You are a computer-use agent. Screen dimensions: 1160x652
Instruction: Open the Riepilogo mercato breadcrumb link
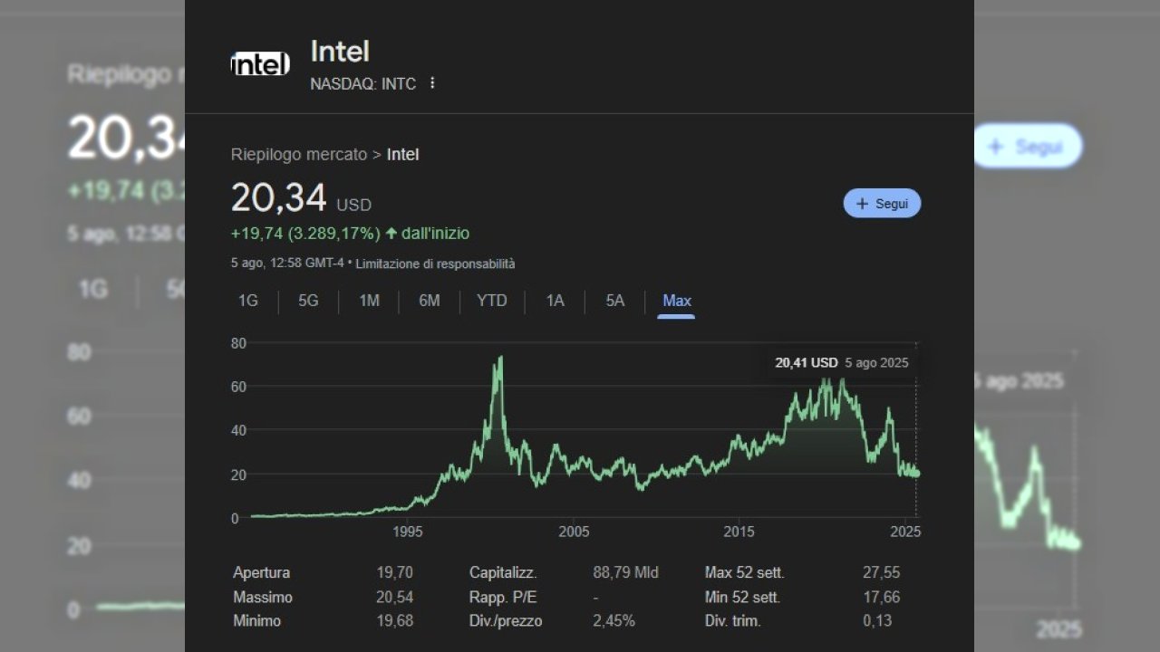tap(299, 154)
